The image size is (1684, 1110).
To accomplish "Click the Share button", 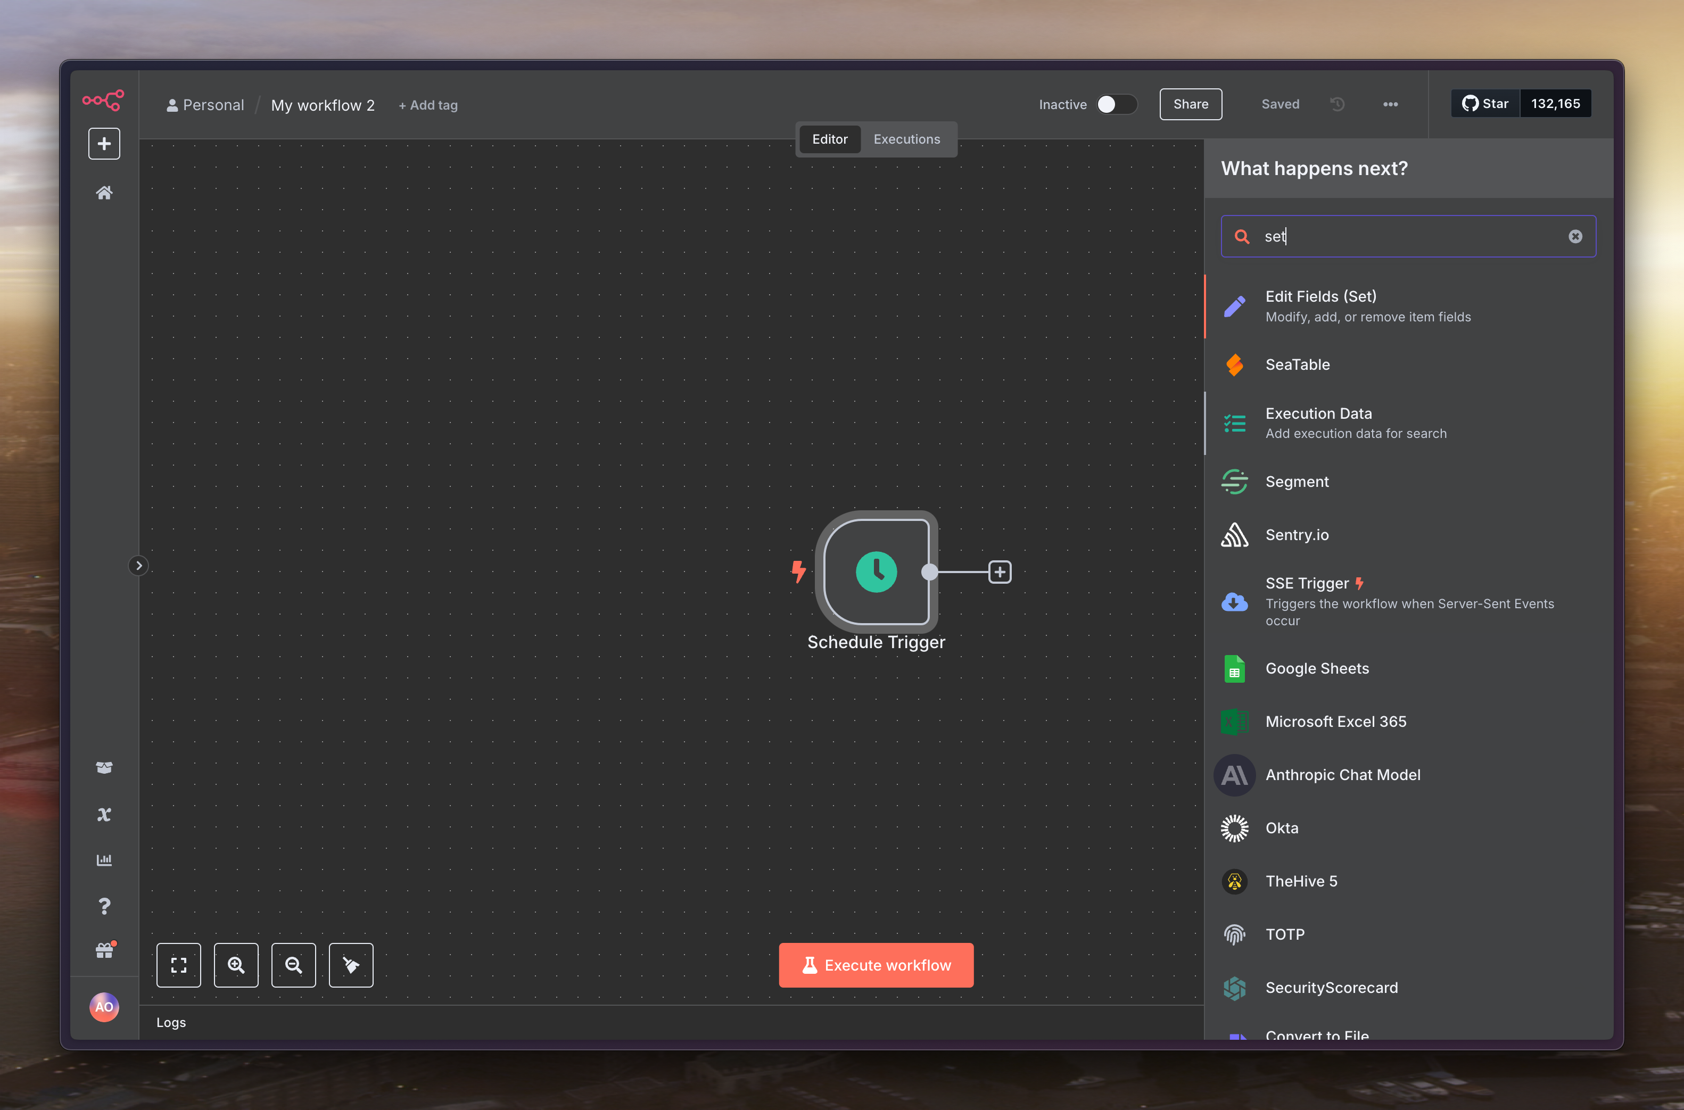I will point(1190,104).
